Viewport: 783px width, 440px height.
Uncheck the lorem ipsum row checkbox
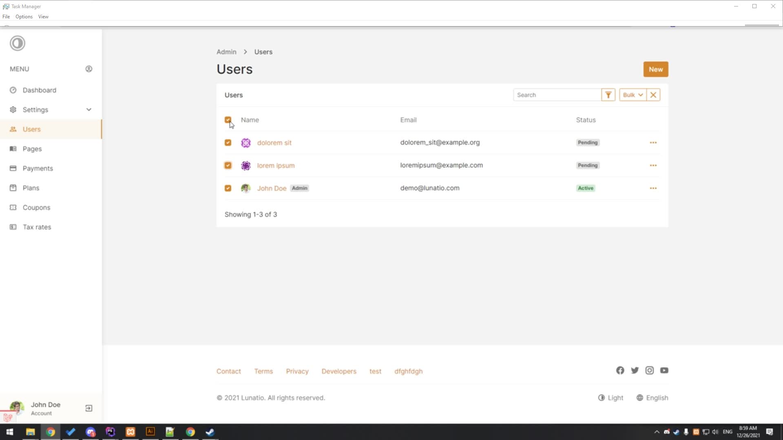pyautogui.click(x=228, y=165)
